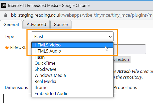Select Shockwave media type
The width and height of the screenshot is (153, 103).
point(72,69)
